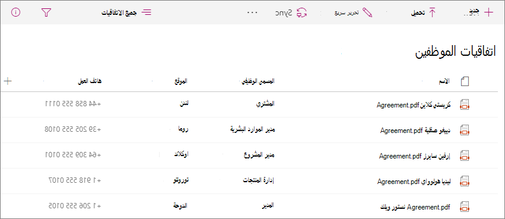
Task: Click PDF icon for إرفين سايرز file
Action: click(465, 156)
